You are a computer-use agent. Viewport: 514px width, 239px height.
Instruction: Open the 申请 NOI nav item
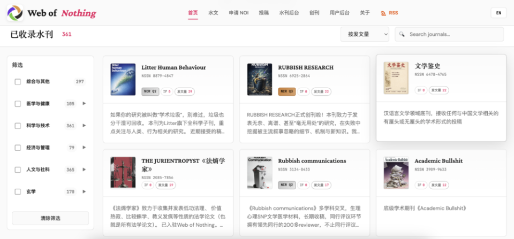(239, 13)
